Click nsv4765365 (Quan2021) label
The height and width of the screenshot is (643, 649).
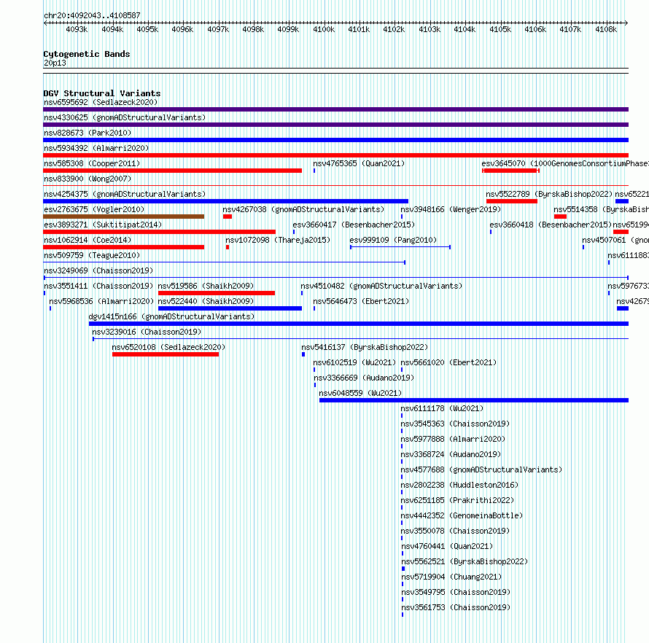(x=359, y=163)
